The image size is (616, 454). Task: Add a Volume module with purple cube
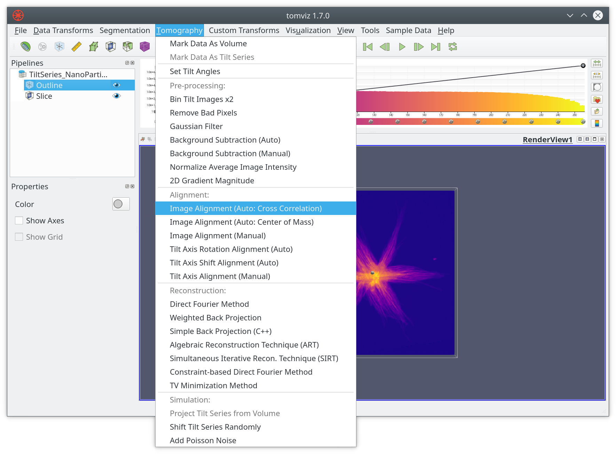click(x=145, y=47)
